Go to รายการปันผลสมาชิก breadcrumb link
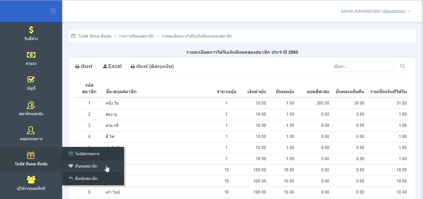This screenshot has width=423, height=199. coord(136,36)
